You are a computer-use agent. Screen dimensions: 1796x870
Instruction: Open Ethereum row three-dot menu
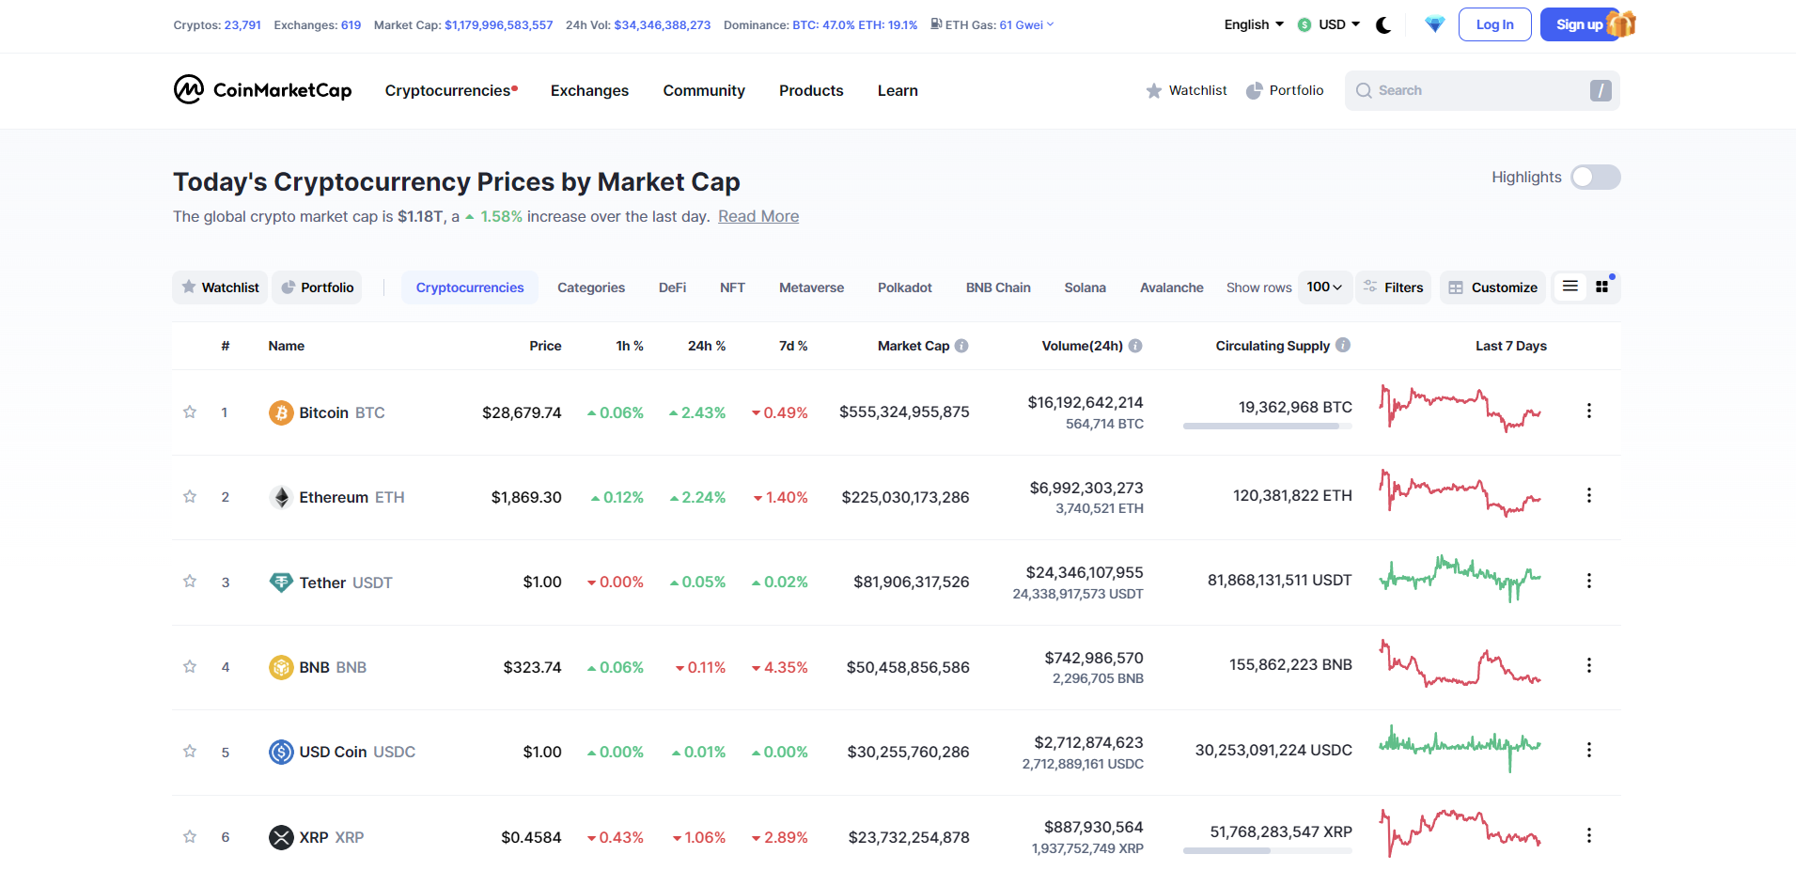pyautogui.click(x=1588, y=495)
